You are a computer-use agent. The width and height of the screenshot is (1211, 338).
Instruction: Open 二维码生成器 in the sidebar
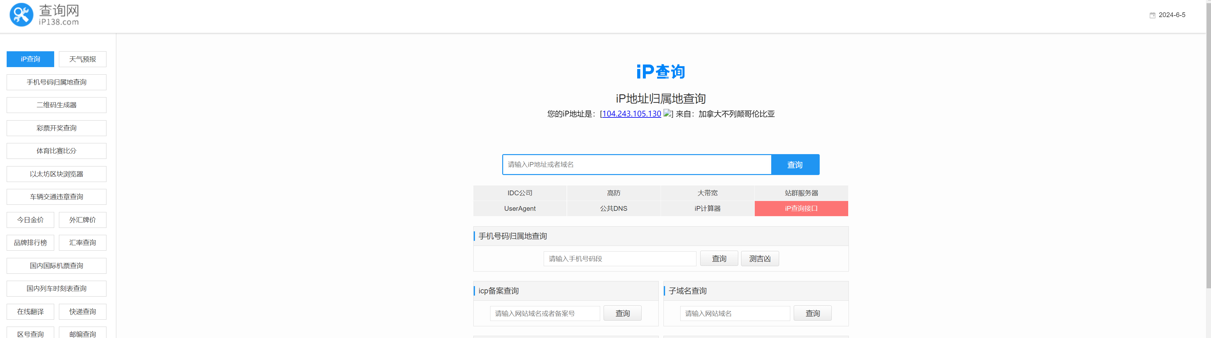[x=56, y=105]
